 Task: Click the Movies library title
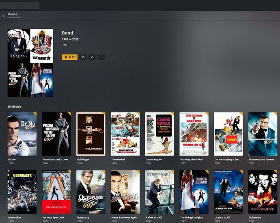[x=12, y=14]
